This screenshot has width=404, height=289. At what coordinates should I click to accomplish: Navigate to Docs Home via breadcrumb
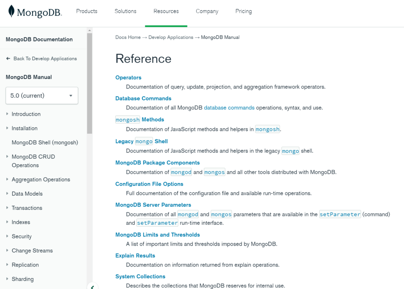click(128, 37)
